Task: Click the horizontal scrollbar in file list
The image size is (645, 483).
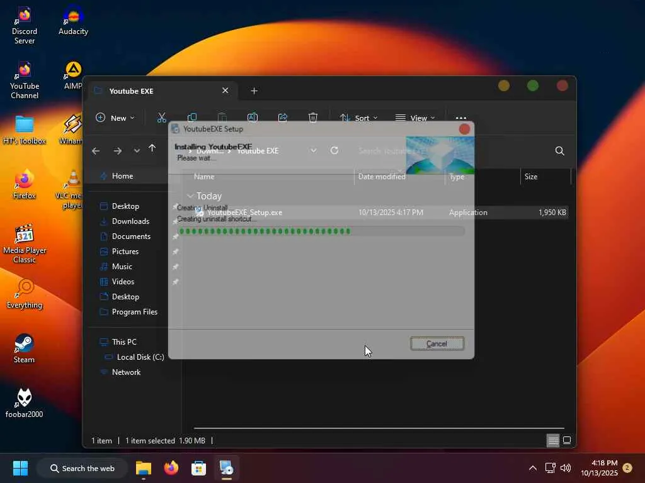Action: coord(379,428)
